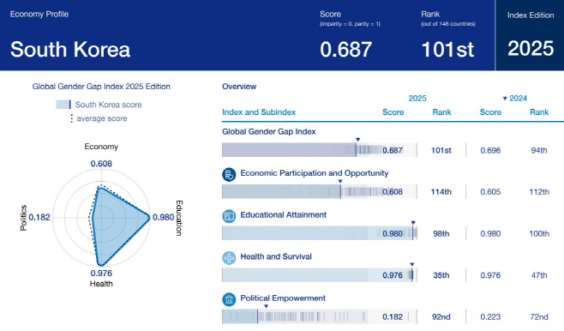Click the Politics 0.182 point on radar chart

click(93, 217)
